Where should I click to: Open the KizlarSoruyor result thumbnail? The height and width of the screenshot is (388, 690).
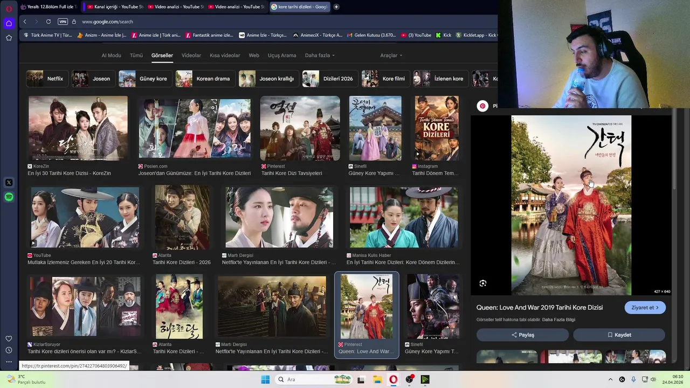[x=85, y=307]
